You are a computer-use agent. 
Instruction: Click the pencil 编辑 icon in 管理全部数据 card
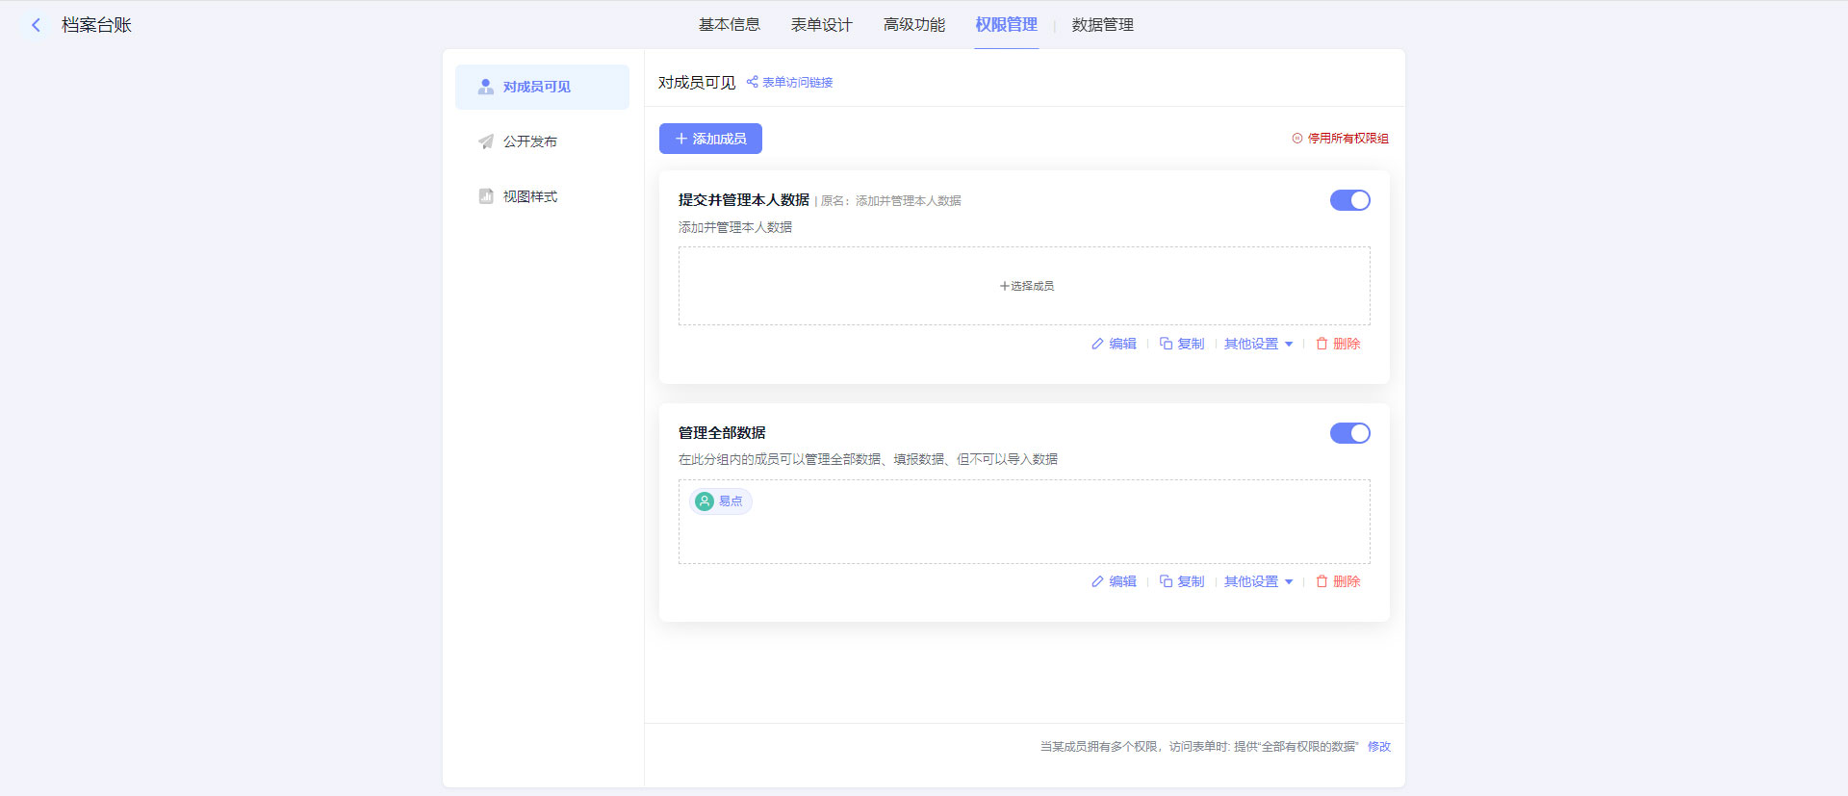point(1097,581)
